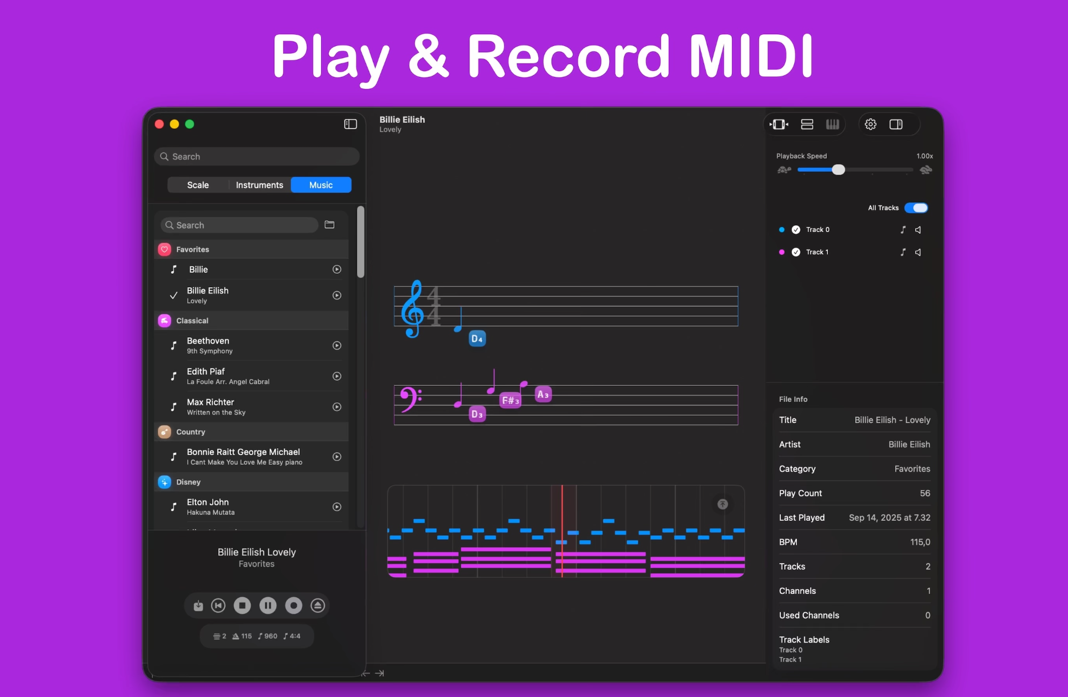Adjust the Playback Speed slider
Image resolution: width=1068 pixels, height=697 pixels.
pos(838,170)
